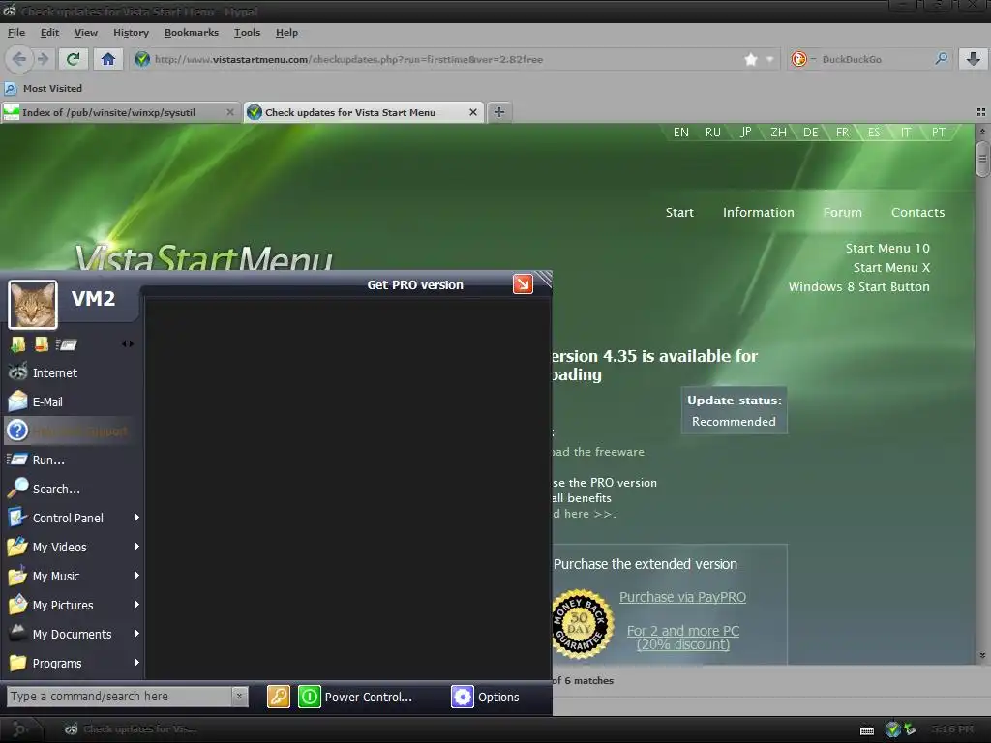Click the Purchase via PayPRO link
The width and height of the screenshot is (991, 743).
pyautogui.click(x=682, y=597)
